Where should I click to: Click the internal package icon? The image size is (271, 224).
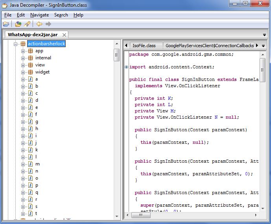point(30,58)
